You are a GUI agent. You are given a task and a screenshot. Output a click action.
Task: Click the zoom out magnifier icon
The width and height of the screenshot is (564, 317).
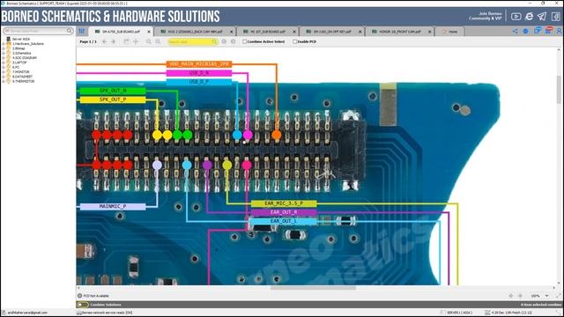pyautogui.click(x=158, y=41)
